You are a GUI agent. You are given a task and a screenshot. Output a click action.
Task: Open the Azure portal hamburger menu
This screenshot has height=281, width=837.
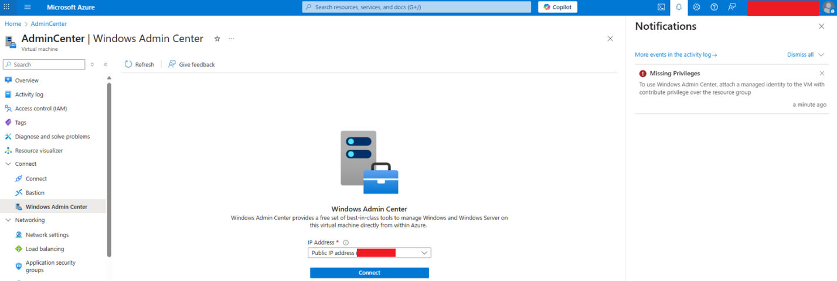(x=28, y=7)
